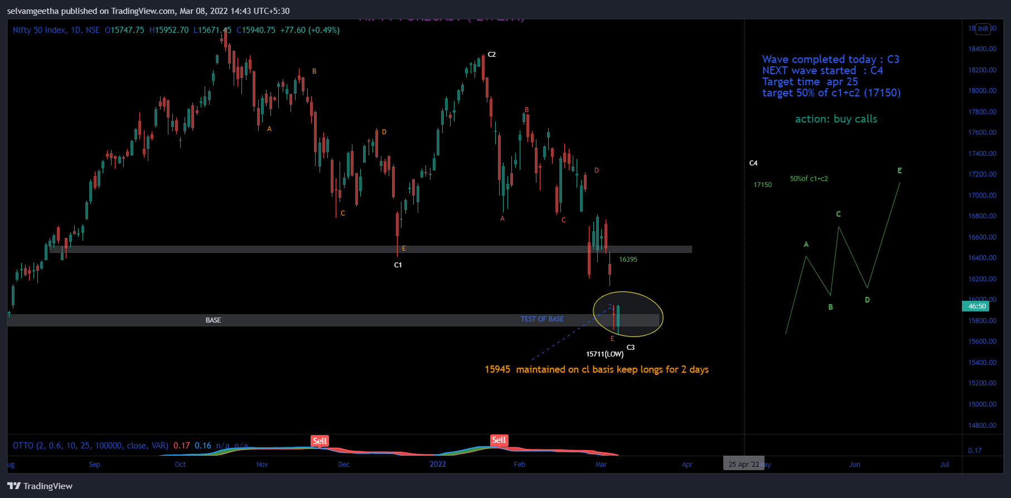The height and width of the screenshot is (498, 1011).
Task: Click the 25 Apr '22 date marker
Action: coord(744,464)
